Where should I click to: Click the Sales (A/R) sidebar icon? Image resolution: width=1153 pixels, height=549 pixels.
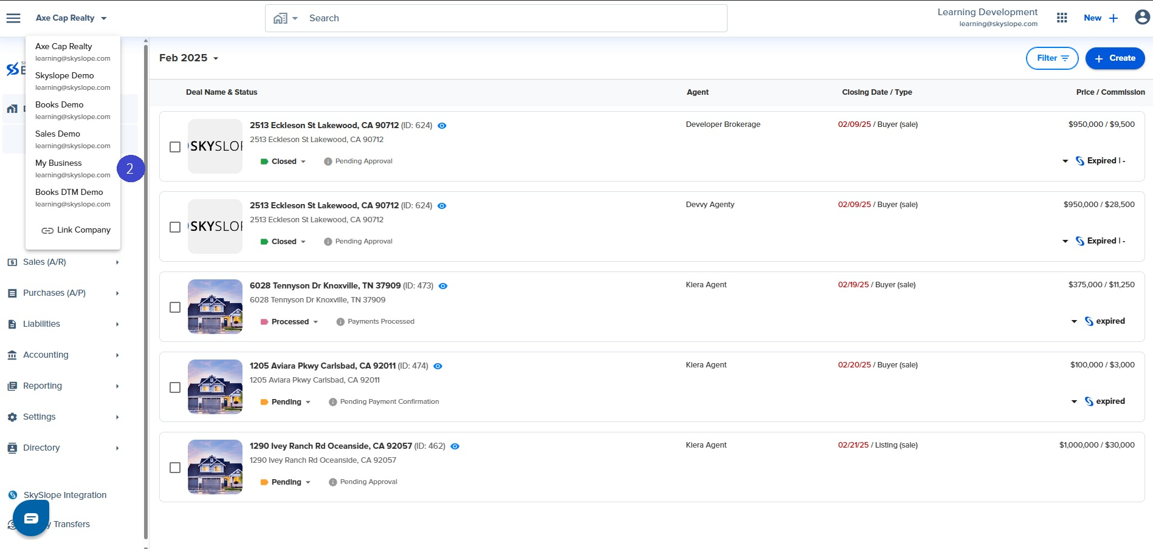[x=12, y=262]
